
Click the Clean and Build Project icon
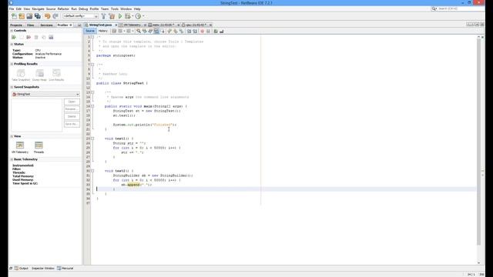point(112,16)
